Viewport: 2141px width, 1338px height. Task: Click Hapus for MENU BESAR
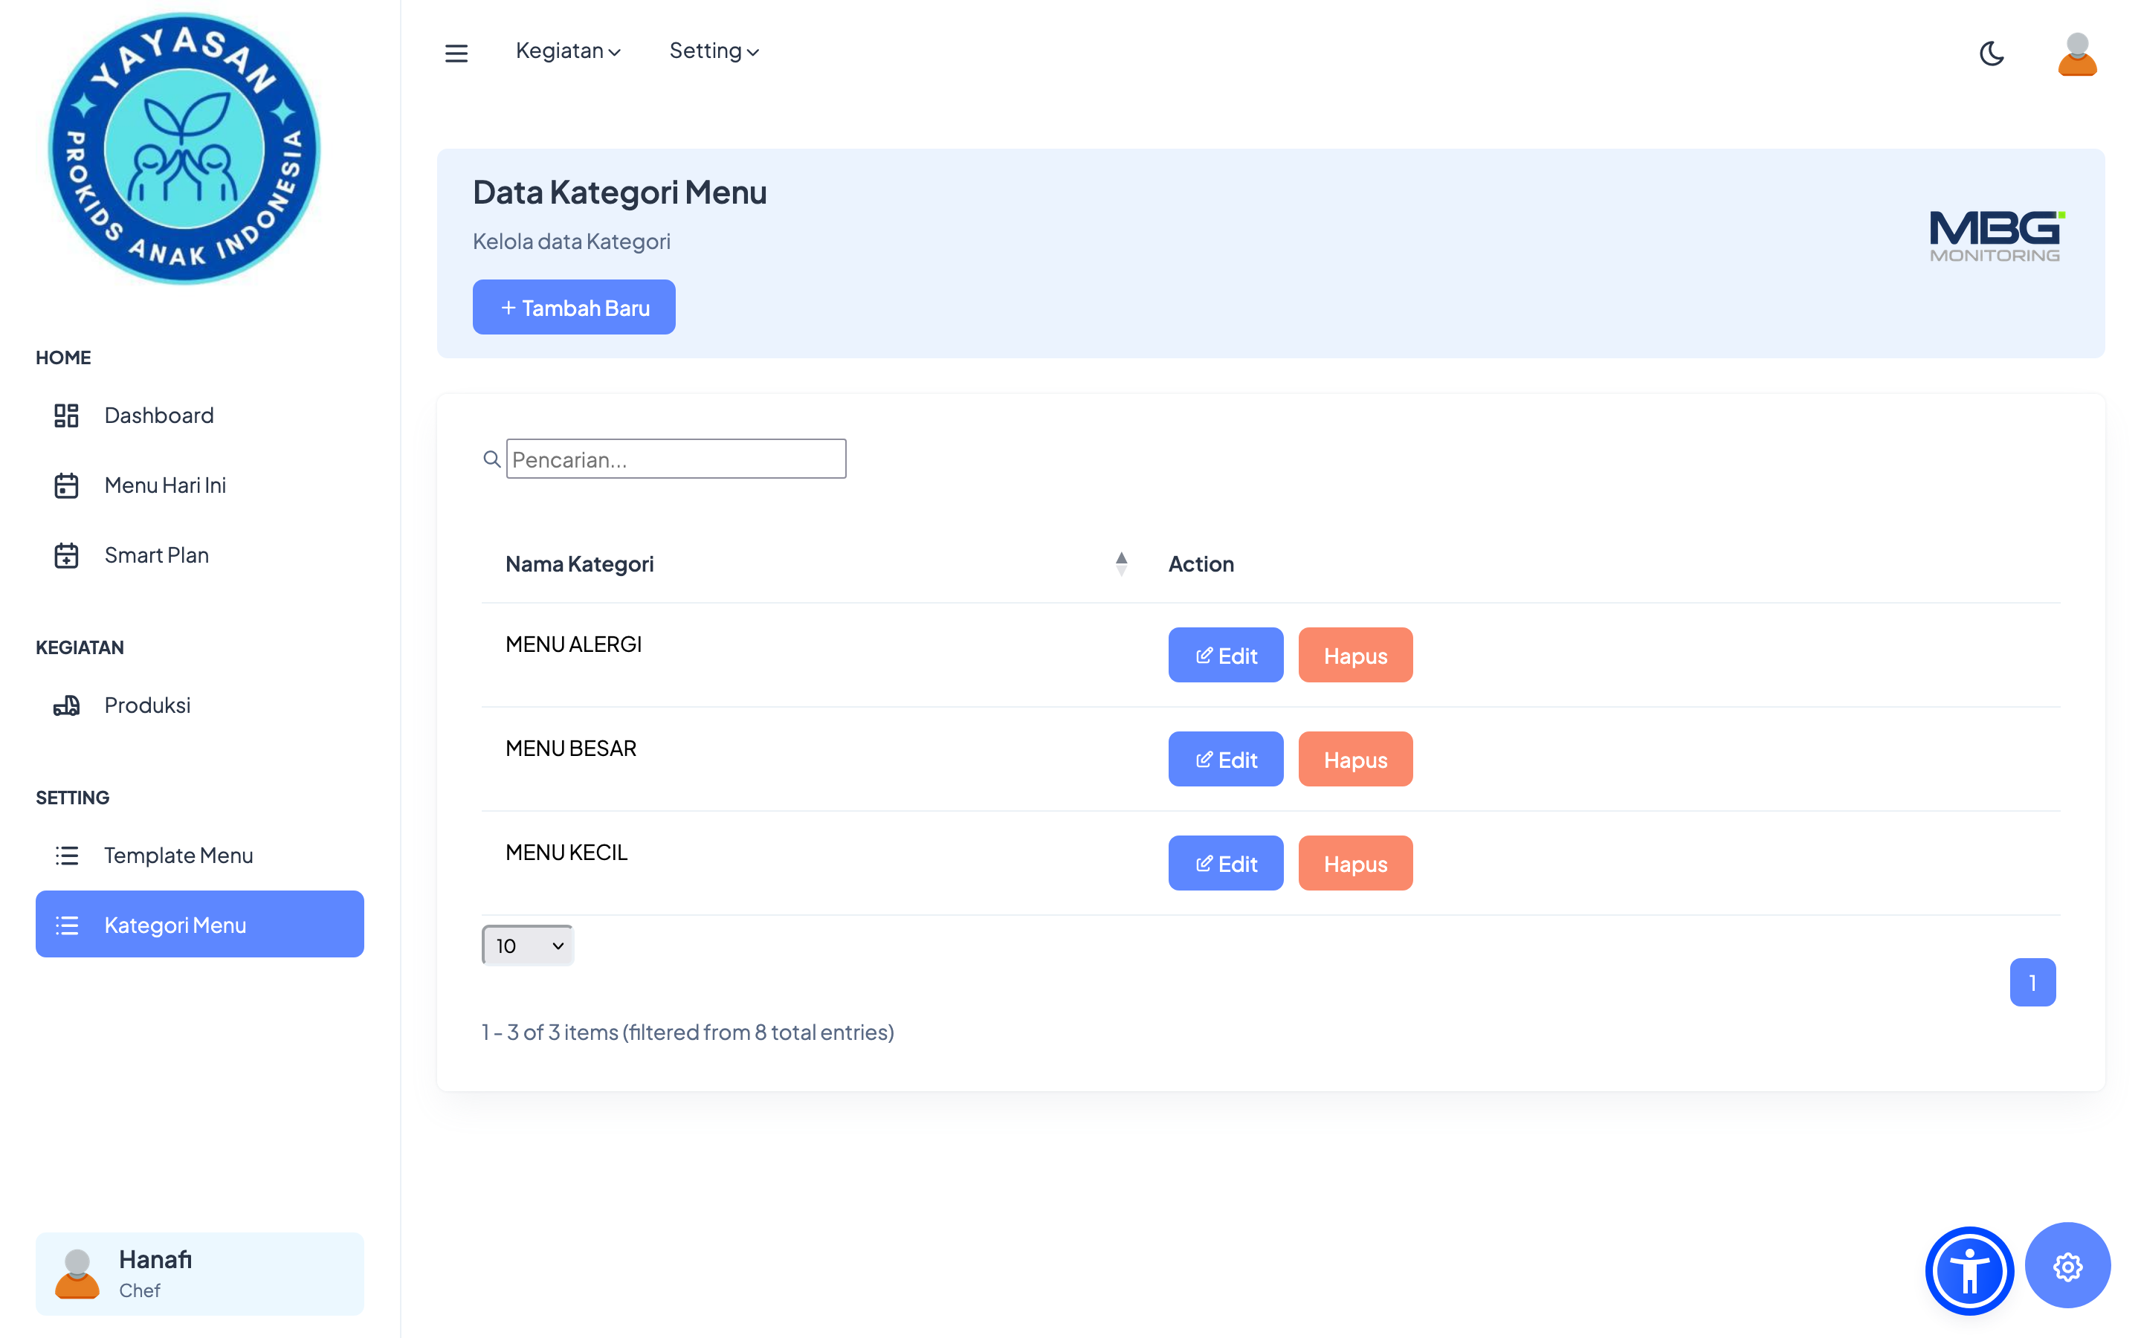click(1354, 759)
